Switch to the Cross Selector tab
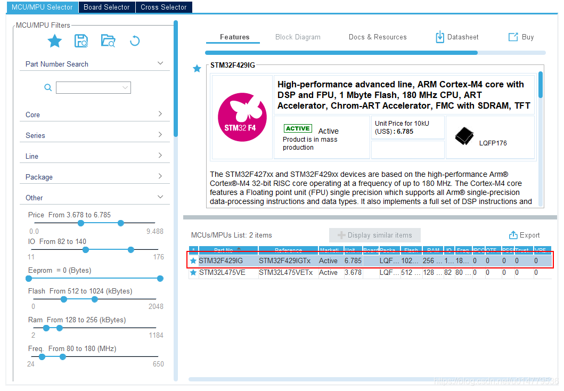The width and height of the screenshot is (564, 391). pyautogui.click(x=164, y=7)
